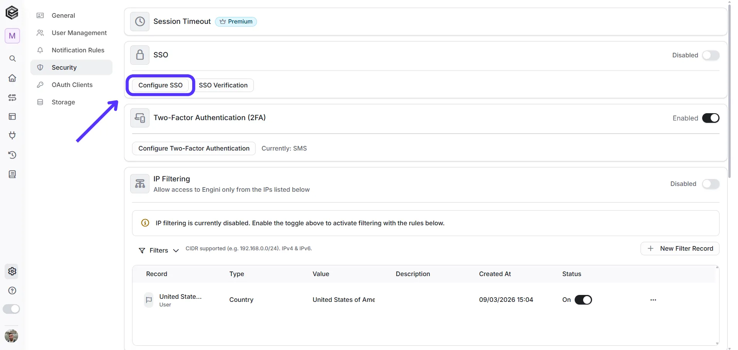Open OAuth Clients settings
The height and width of the screenshot is (350, 738).
click(71, 85)
